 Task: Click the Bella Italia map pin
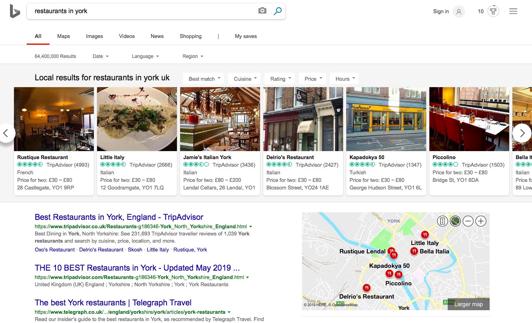pos(414,251)
